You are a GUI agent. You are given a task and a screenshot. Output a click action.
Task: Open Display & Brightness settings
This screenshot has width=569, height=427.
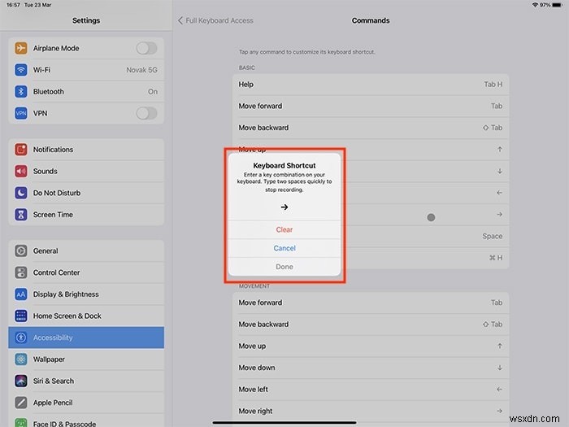point(86,294)
